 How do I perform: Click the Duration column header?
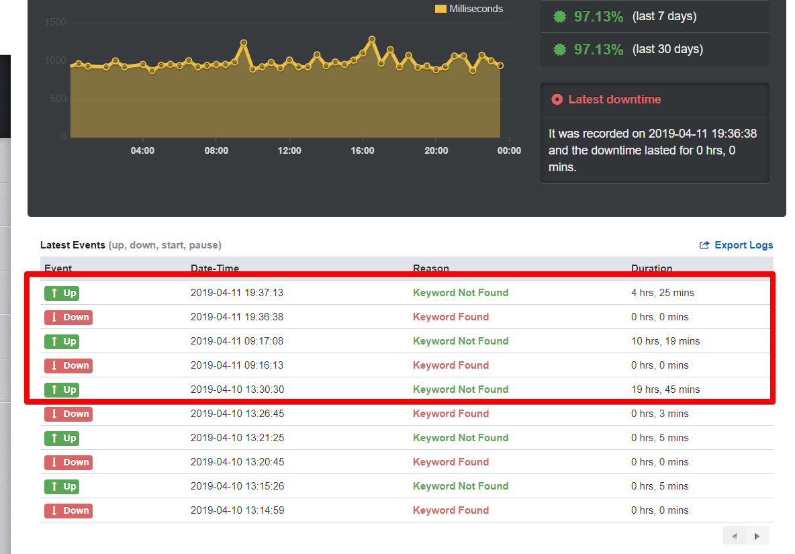tap(651, 268)
